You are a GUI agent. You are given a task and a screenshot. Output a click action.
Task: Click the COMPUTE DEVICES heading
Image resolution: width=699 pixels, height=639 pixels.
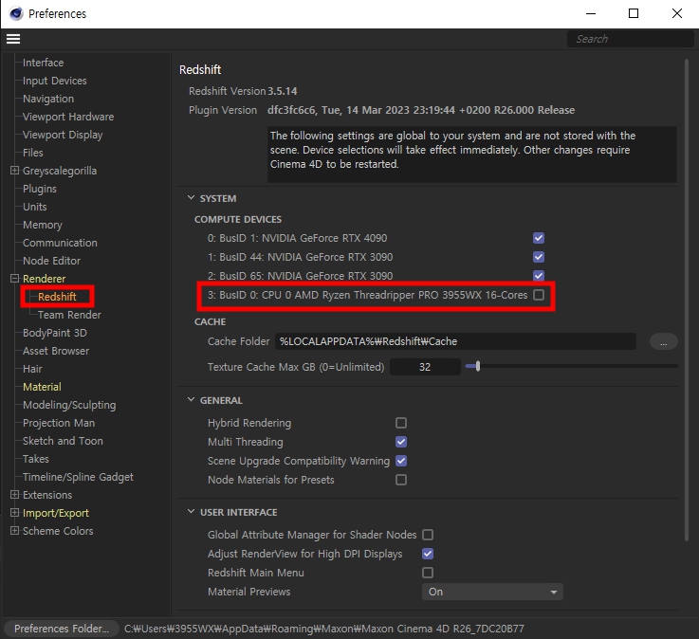238,220
